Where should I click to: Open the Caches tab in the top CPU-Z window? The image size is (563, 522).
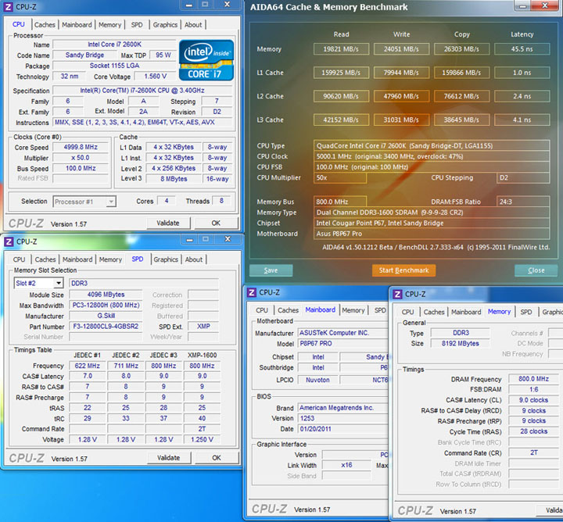coord(45,25)
